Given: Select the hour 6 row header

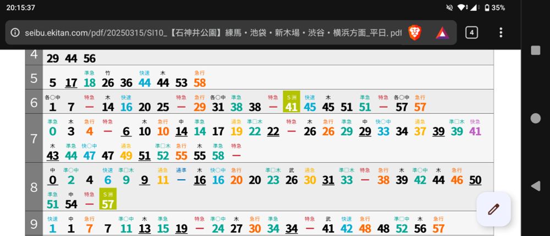Looking at the screenshot, I should click(x=34, y=102).
